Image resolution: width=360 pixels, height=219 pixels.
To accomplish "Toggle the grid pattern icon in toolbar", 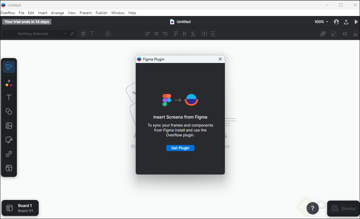I will 108,34.
